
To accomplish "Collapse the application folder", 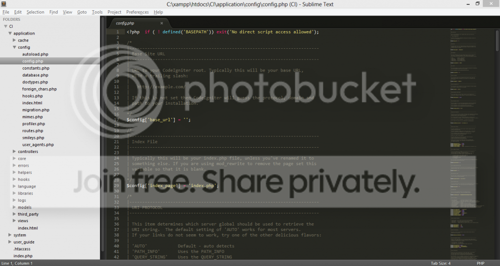I will pos(10,34).
